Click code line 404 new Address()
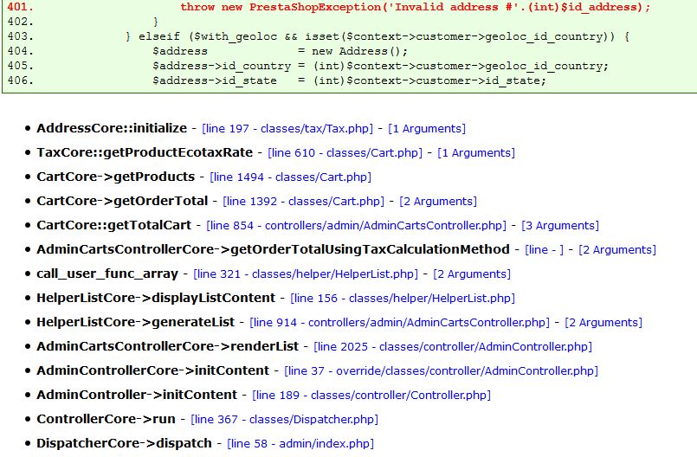Viewport: 697px width, 457px height. pos(280,51)
